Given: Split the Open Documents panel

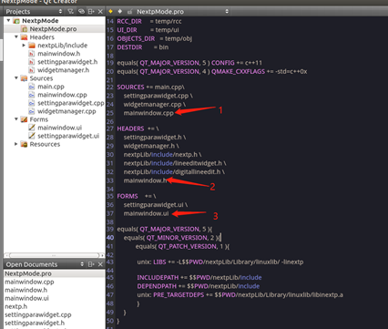Looking at the screenshot, I should click(91, 264).
